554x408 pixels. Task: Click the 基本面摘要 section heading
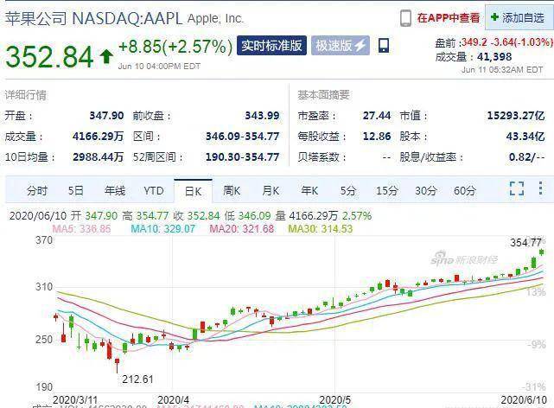point(323,95)
